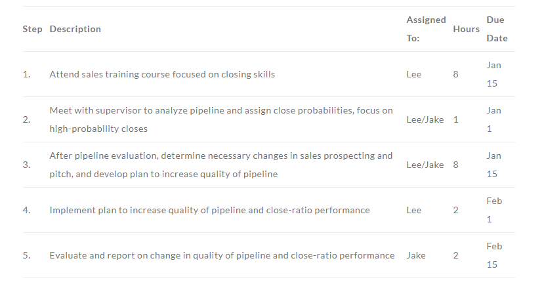Click the Jan 1 due date
This screenshot has width=542, height=290.
[x=493, y=119]
